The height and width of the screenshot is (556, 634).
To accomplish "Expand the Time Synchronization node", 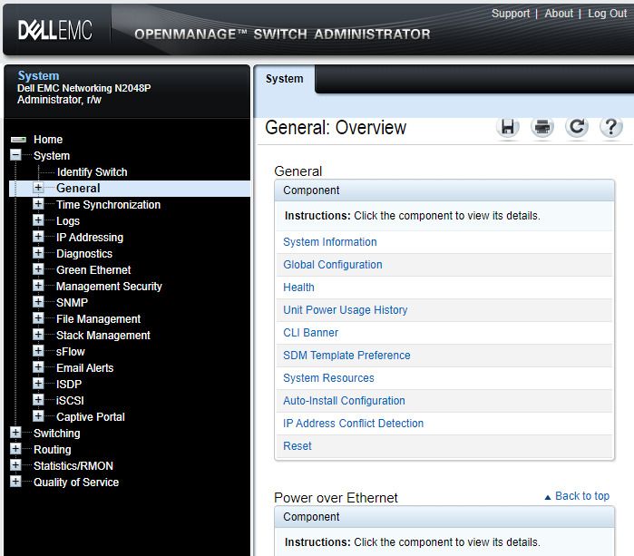I will (x=38, y=204).
